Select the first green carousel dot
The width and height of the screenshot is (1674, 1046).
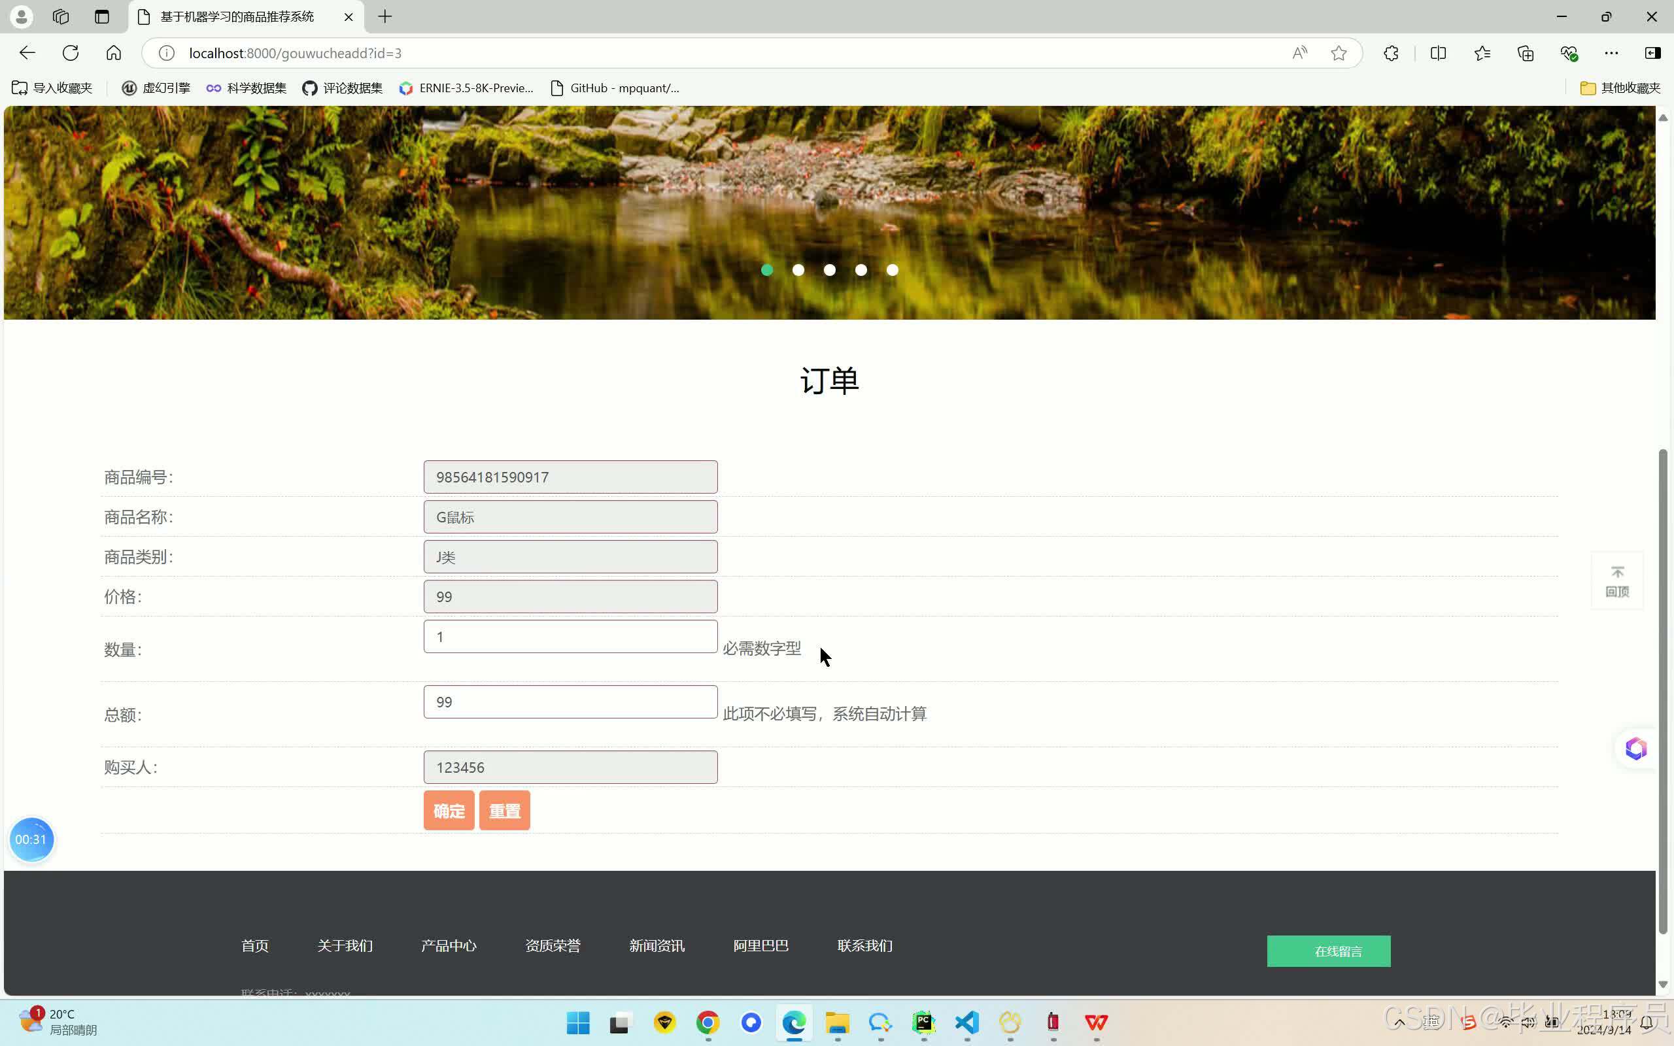(x=766, y=270)
